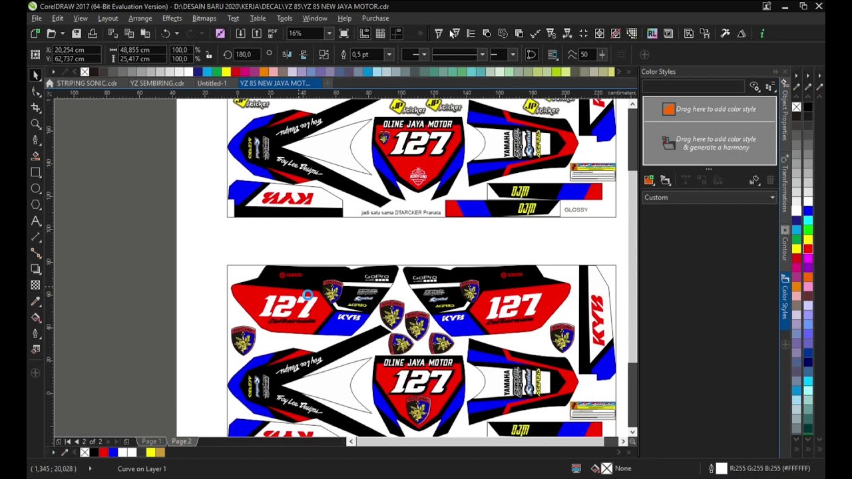
Task: Switch to STRIPING SONIC.cdr tab
Action: point(87,83)
